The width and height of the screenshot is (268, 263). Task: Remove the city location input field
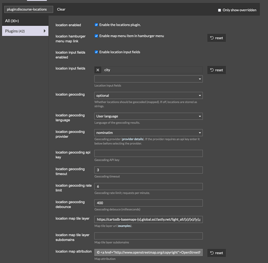(98, 70)
